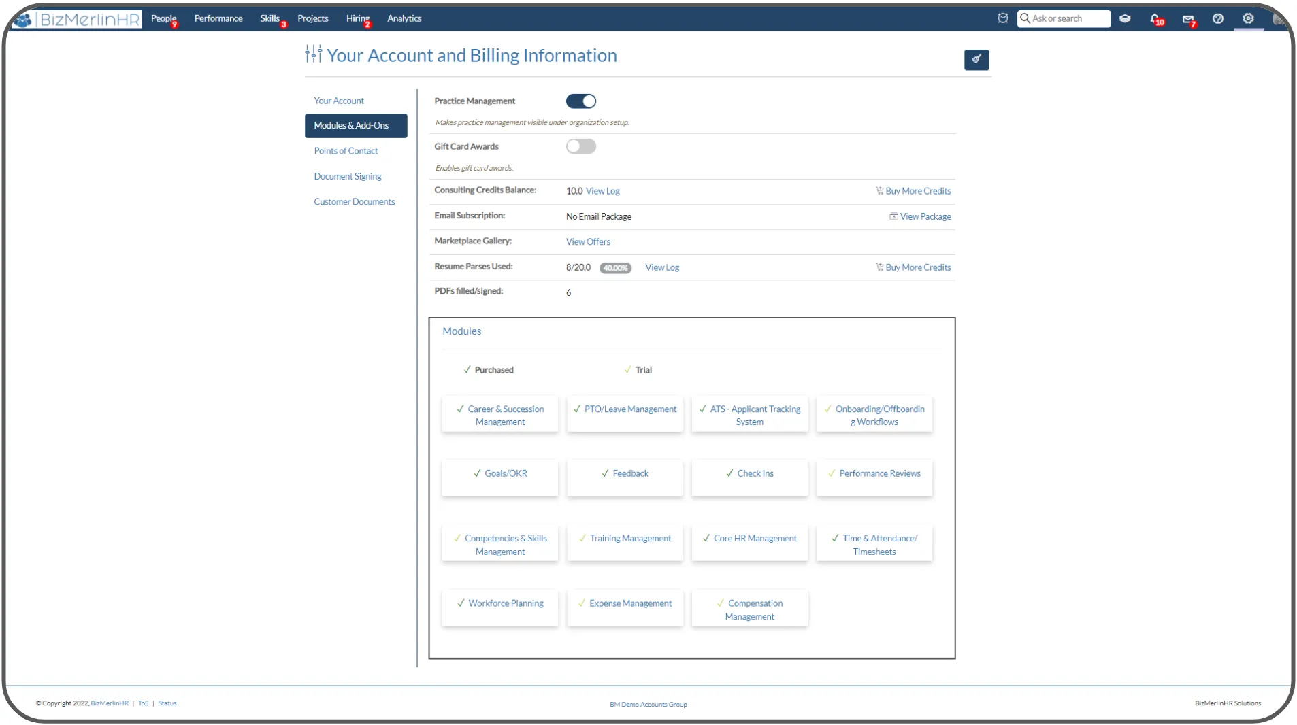Open the Skills menu

[271, 18]
